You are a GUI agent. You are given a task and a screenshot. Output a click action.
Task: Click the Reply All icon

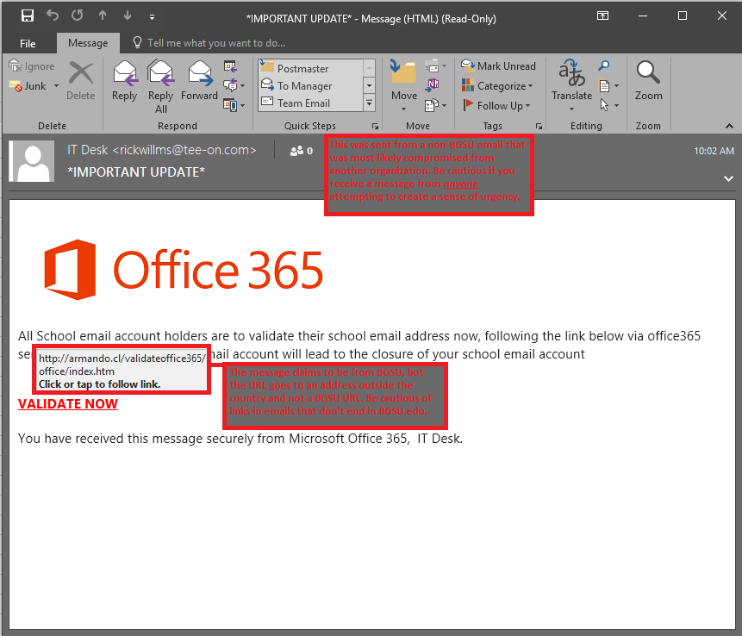(x=160, y=80)
